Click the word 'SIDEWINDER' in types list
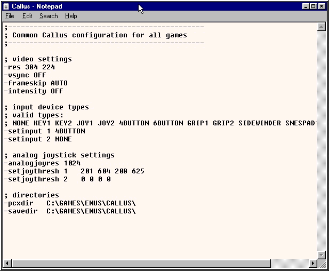 coord(260,123)
